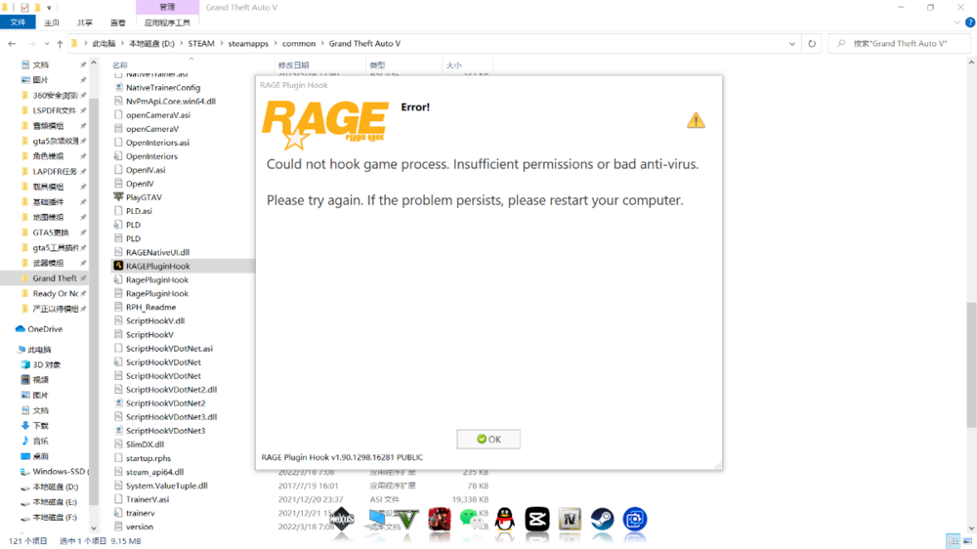The width and height of the screenshot is (977, 549).
Task: Select OneDrive in navigation pane
Action: [45, 329]
